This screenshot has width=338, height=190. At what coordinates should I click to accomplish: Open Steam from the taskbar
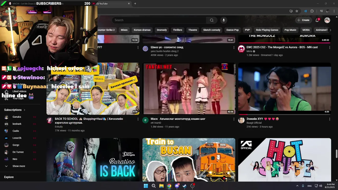pyautogui.click(x=185, y=186)
